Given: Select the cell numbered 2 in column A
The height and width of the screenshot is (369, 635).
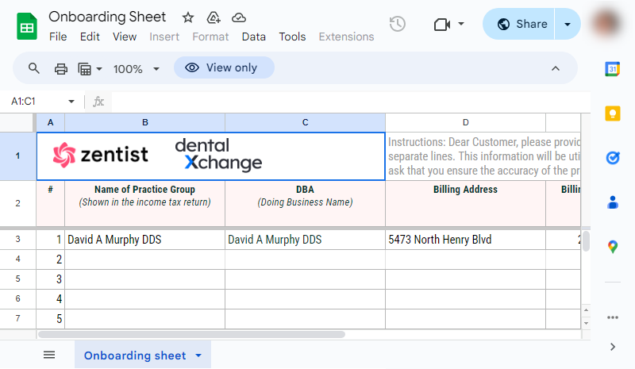Looking at the screenshot, I should click(50, 259).
